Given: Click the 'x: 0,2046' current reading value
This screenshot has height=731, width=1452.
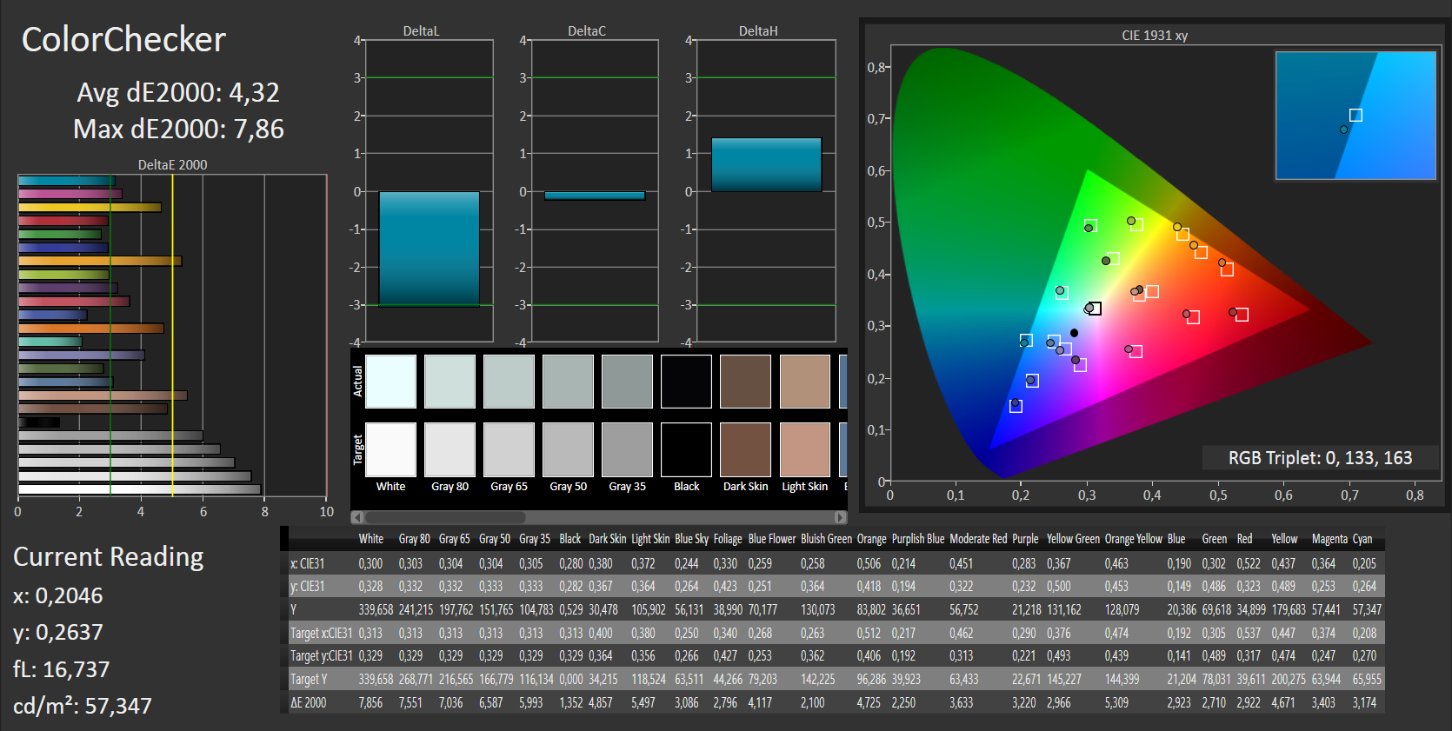Looking at the screenshot, I should point(57,595).
